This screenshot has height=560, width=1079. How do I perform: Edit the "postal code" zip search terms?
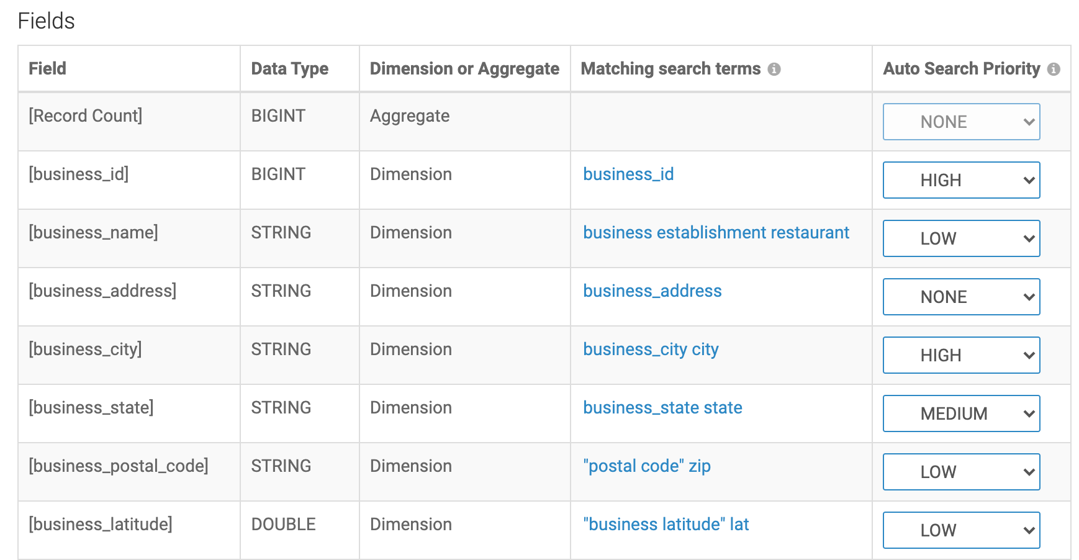point(646,466)
